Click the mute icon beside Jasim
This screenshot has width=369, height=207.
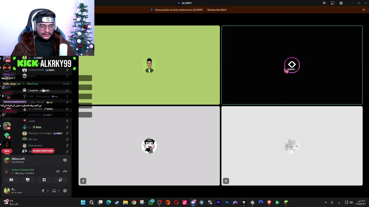coord(67,121)
